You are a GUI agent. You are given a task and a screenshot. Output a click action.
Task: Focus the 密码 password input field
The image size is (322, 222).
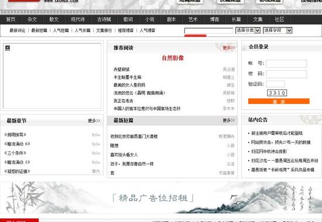coord(287,74)
